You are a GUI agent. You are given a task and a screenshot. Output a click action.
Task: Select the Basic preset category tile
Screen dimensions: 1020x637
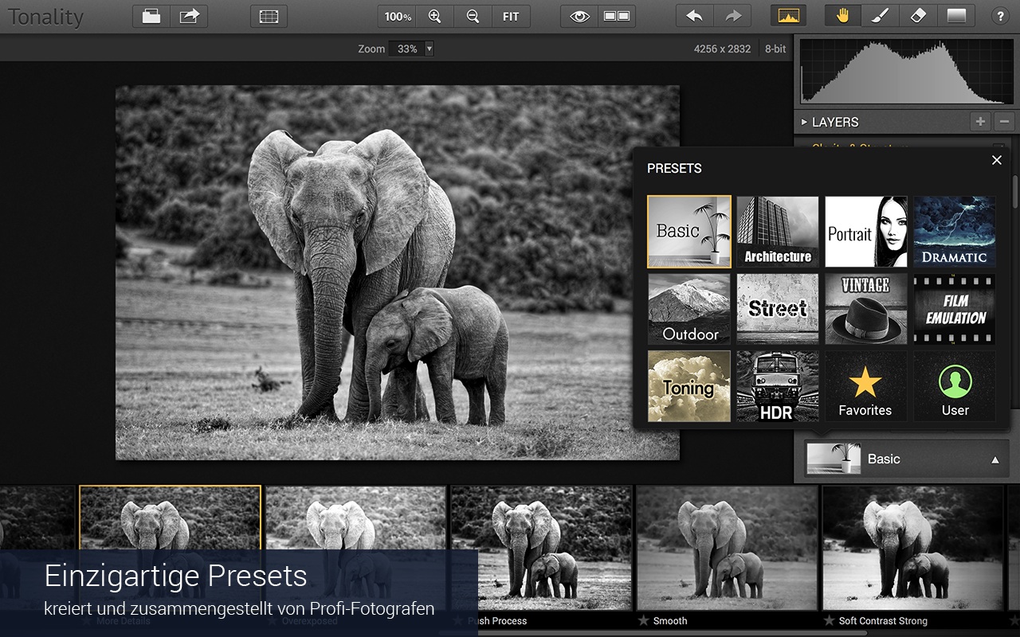(x=689, y=232)
